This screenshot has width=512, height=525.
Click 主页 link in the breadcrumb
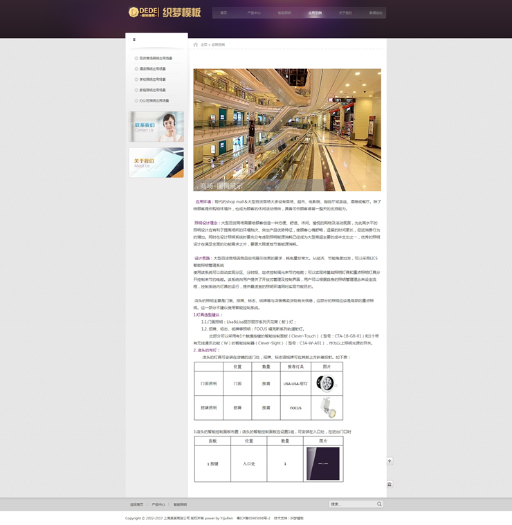pos(204,44)
